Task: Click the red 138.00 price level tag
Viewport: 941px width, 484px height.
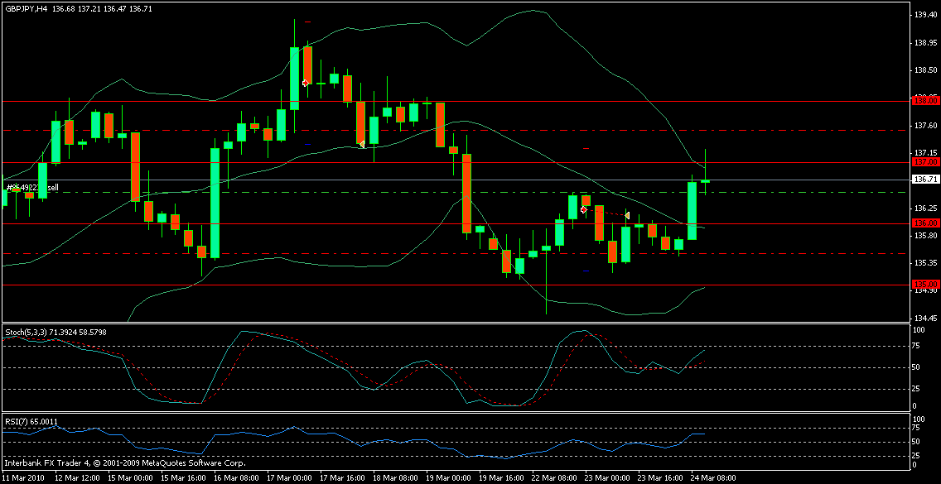Action: coord(924,100)
